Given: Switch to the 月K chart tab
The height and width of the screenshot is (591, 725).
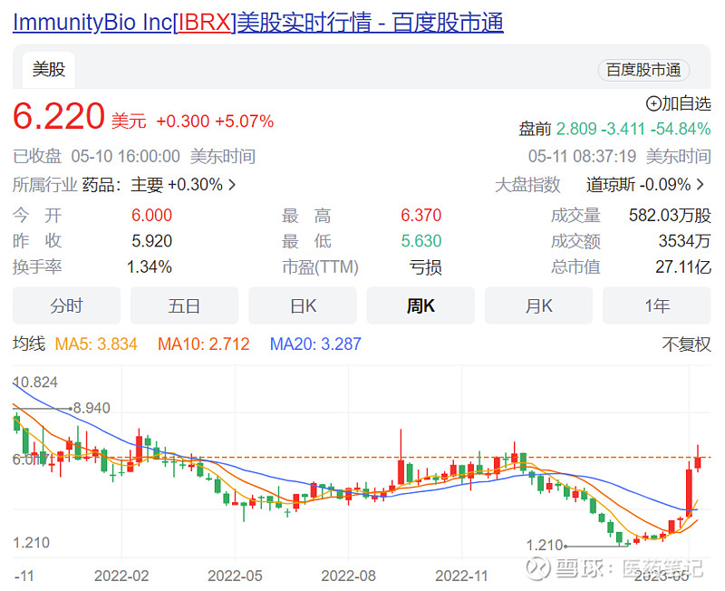Looking at the screenshot, I should 538,305.
